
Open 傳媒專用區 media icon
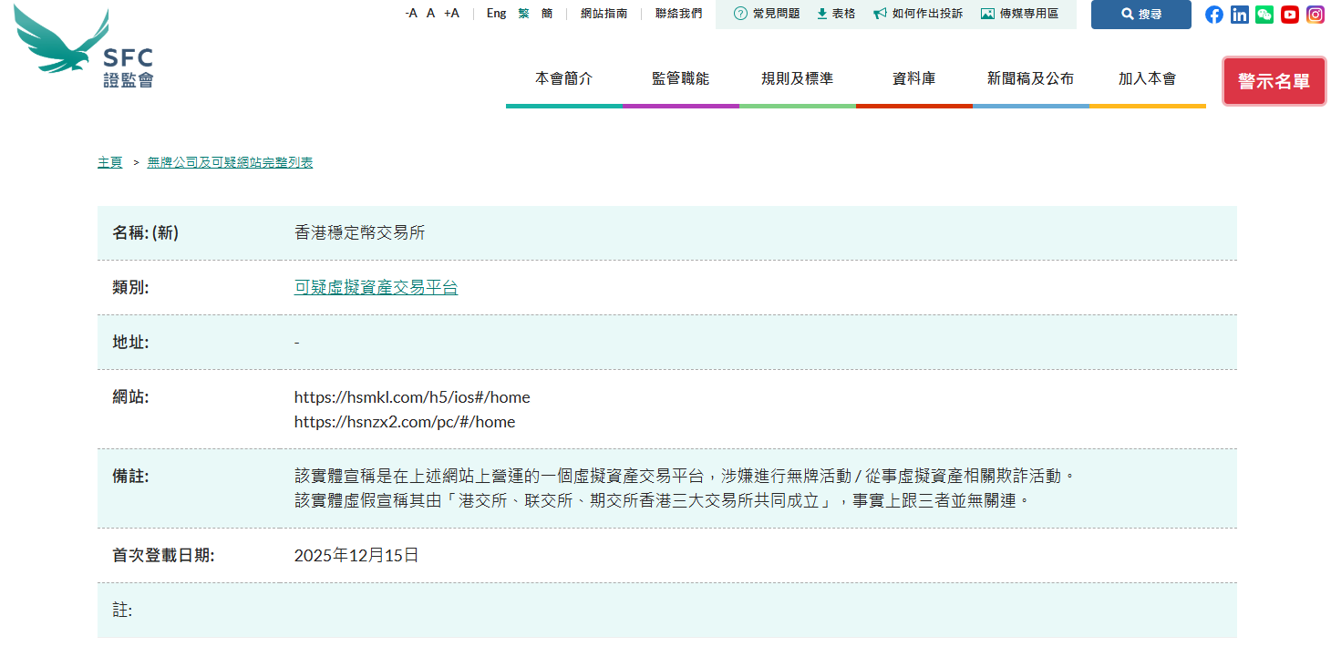point(1021,15)
